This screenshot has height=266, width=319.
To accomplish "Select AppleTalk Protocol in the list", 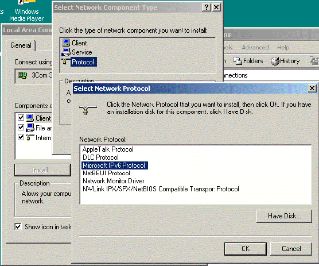I will tap(108, 149).
